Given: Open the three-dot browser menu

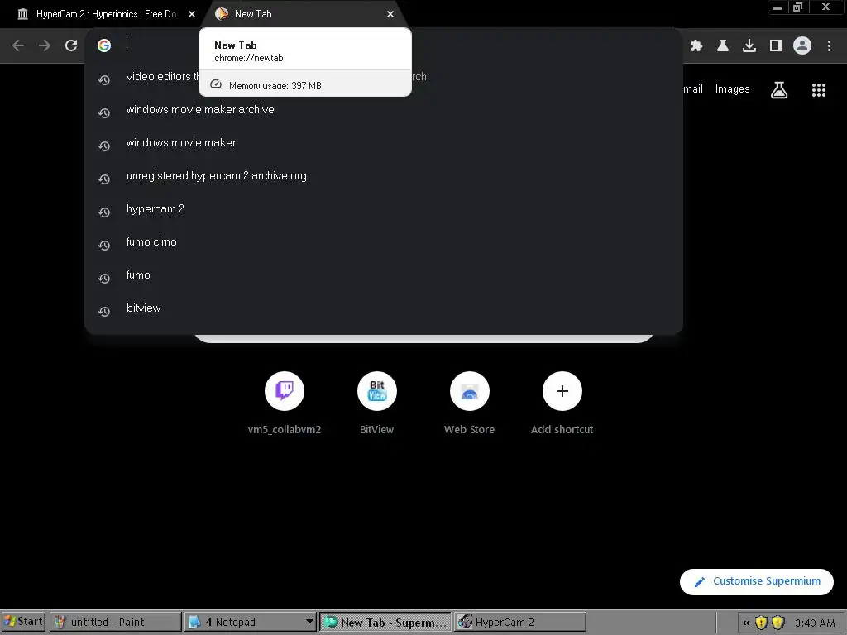Looking at the screenshot, I should click(x=829, y=46).
